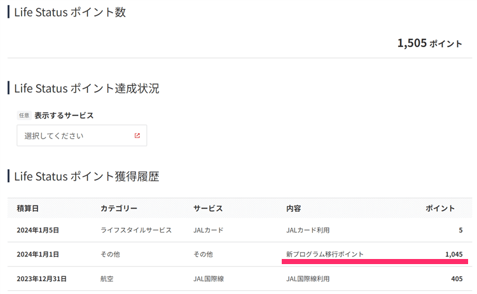Click the JALカード利用 content cell
Viewport: 477px width, 294px height.
pos(308,230)
